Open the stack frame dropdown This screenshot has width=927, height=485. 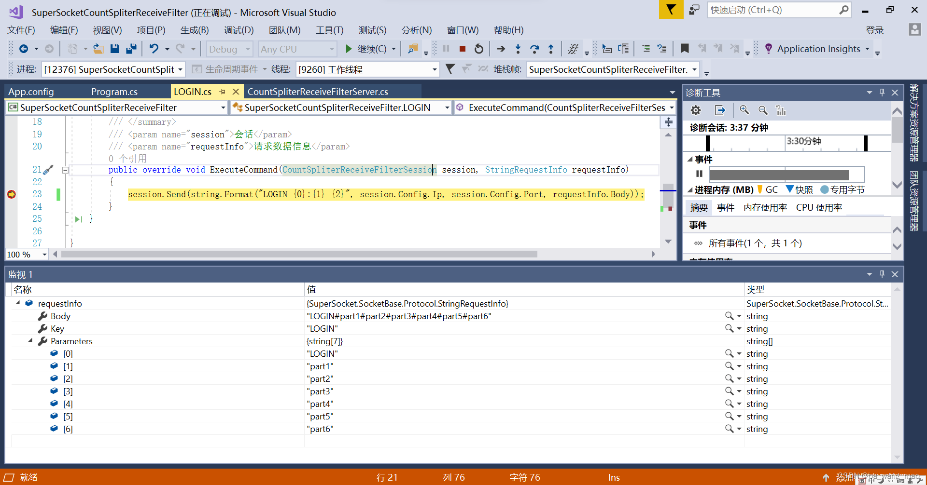point(613,69)
